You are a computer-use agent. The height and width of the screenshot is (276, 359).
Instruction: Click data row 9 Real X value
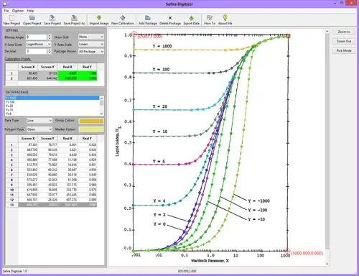pyautogui.click(x=67, y=185)
